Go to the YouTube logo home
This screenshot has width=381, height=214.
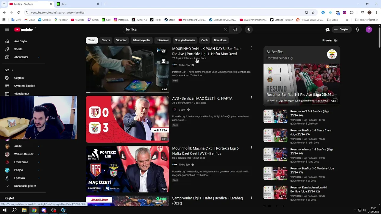point(24,29)
